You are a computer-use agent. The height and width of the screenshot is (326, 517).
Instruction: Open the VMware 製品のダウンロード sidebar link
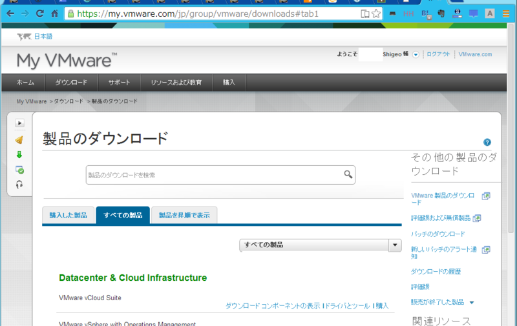(443, 199)
